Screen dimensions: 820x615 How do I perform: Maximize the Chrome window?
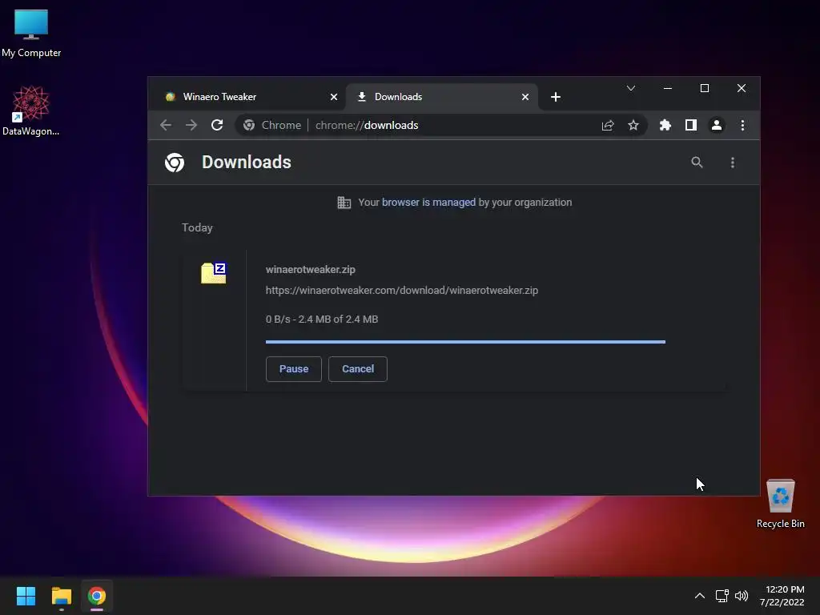click(705, 88)
